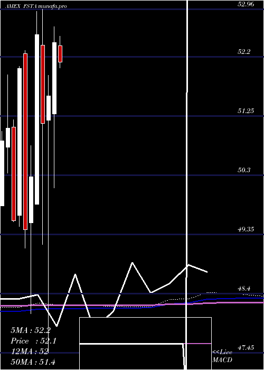Screen dimensions: 264x370
Task: Click the 50.3 price axis label
Action: tap(244, 170)
